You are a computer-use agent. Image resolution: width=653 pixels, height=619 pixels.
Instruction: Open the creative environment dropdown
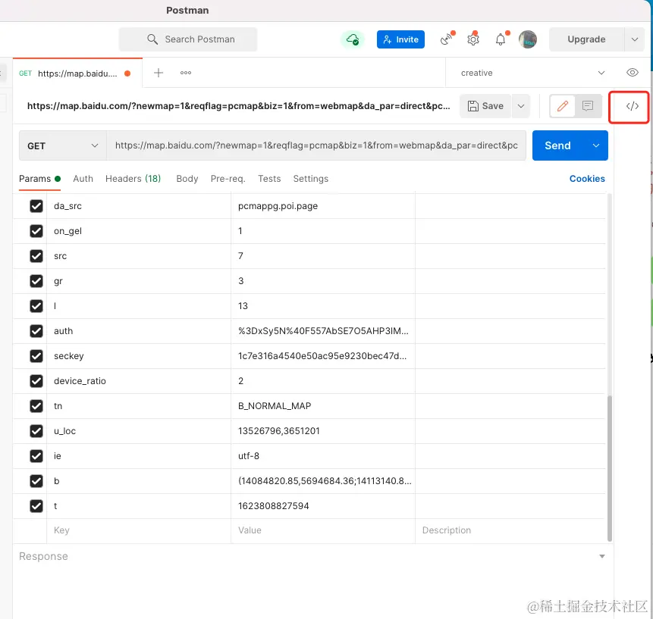point(532,73)
